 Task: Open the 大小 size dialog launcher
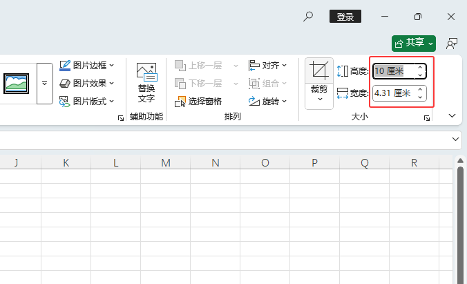coord(427,119)
